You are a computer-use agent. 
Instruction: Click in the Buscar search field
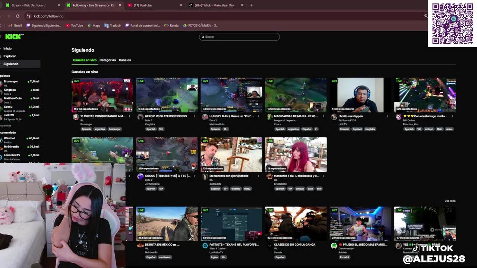tap(239, 36)
